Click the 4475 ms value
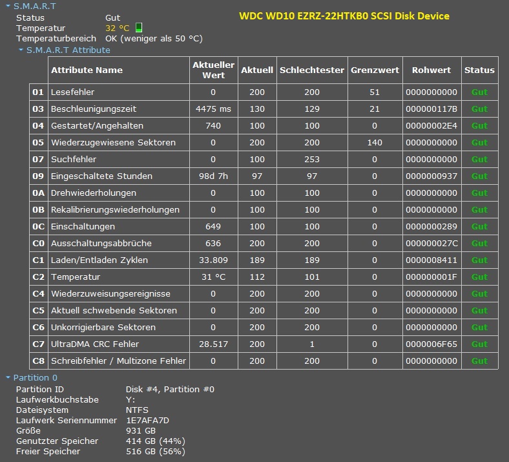The height and width of the screenshot is (462, 509). [x=213, y=109]
